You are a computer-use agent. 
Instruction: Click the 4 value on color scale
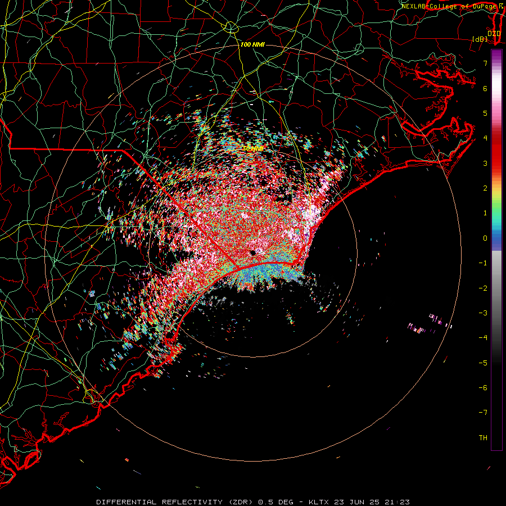coord(485,138)
